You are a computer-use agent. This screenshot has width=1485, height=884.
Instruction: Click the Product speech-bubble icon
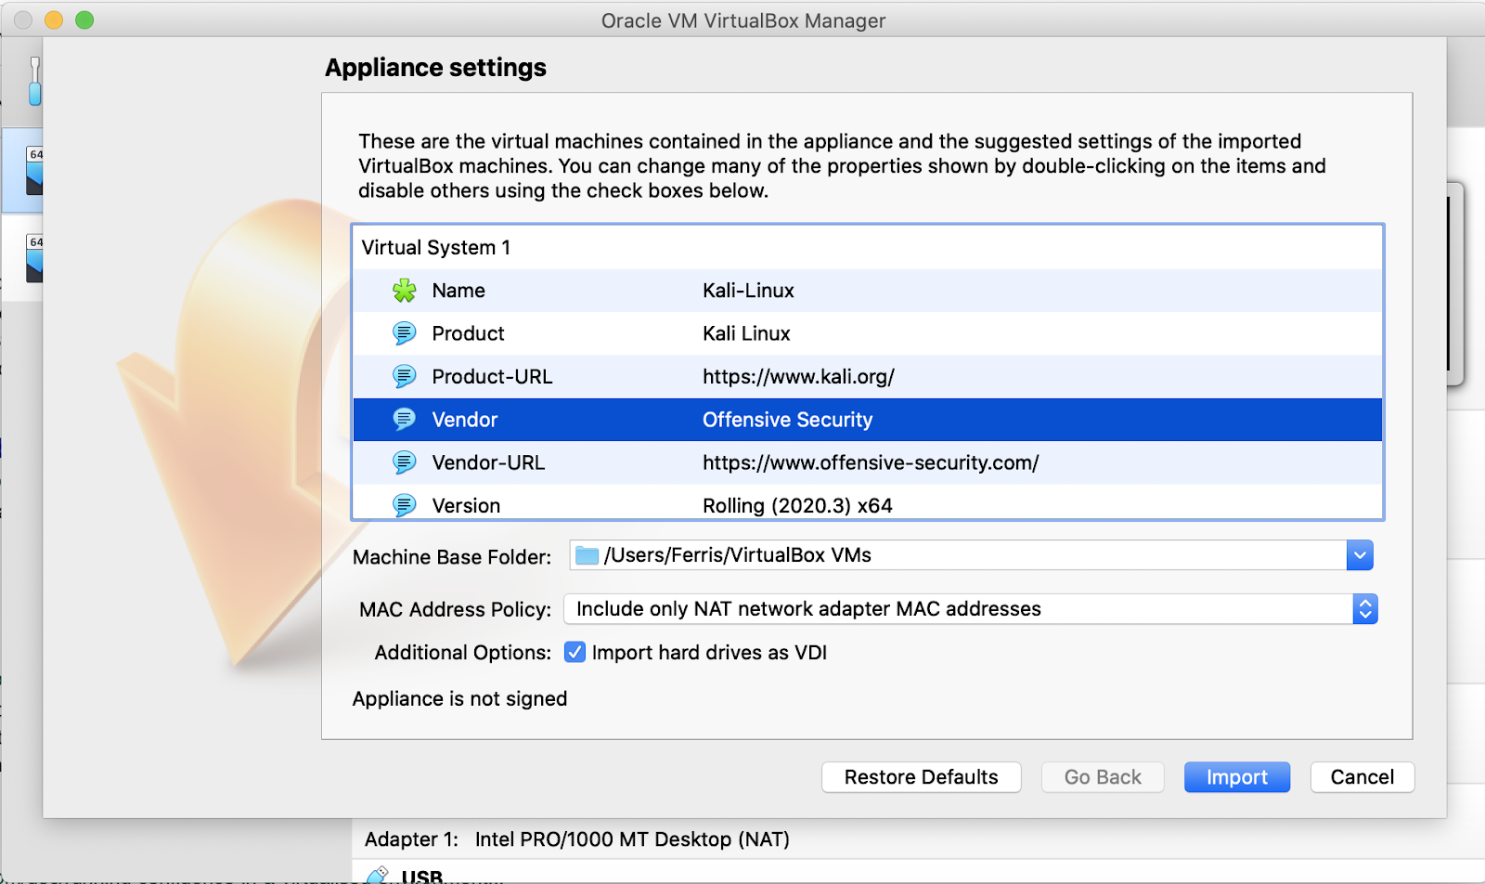pos(404,333)
